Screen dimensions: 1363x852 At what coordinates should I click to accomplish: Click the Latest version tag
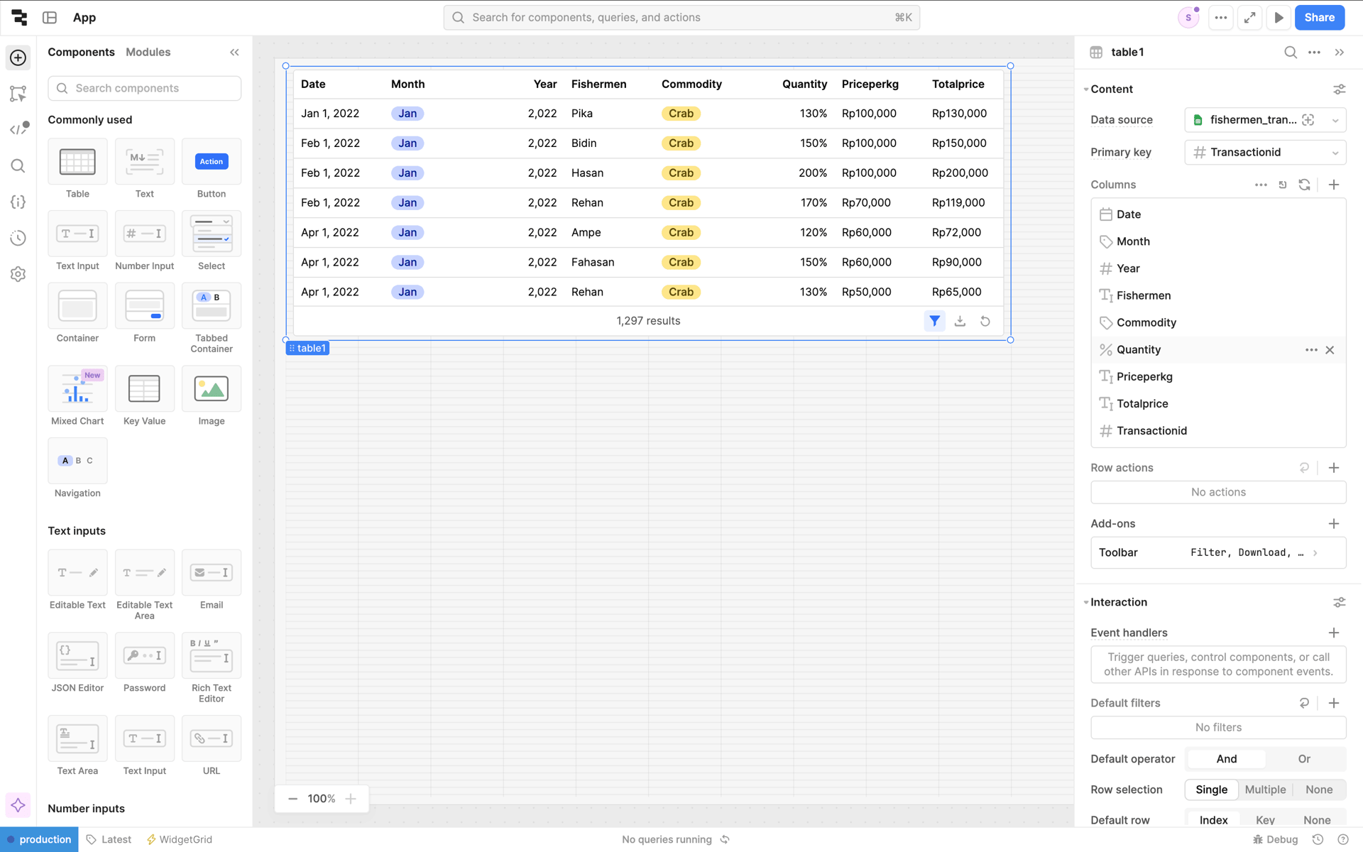[x=109, y=839]
